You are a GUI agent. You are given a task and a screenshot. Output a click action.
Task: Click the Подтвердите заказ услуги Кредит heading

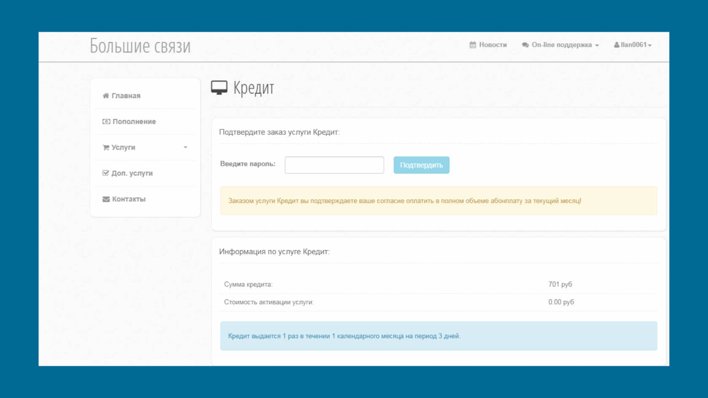click(279, 132)
